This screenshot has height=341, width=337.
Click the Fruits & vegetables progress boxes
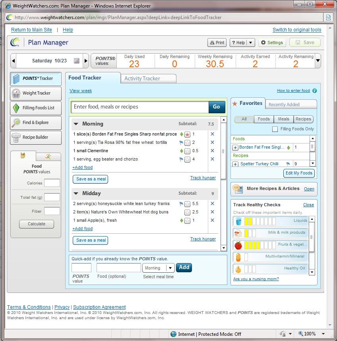click(260, 245)
